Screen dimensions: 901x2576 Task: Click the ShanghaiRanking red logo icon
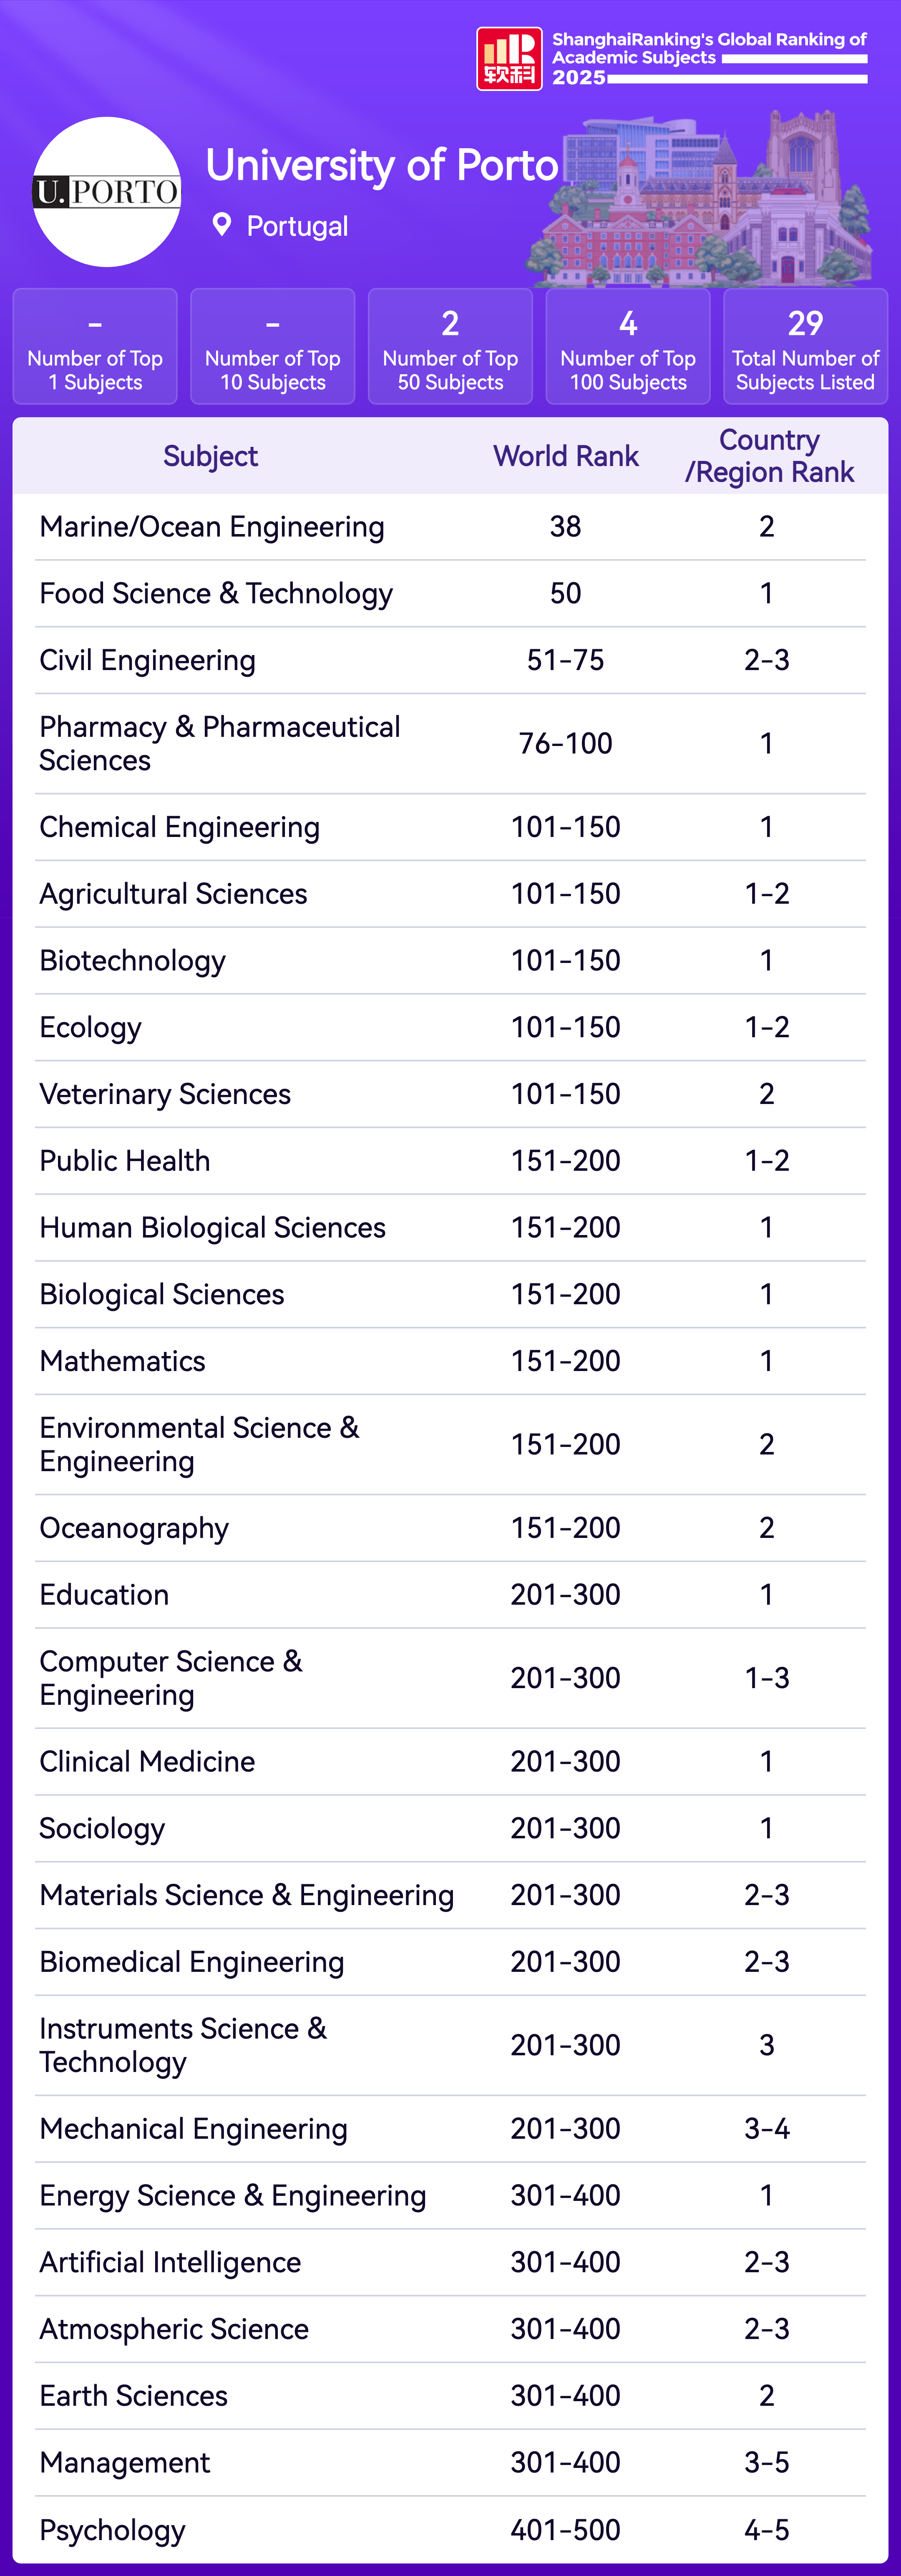coord(509,59)
